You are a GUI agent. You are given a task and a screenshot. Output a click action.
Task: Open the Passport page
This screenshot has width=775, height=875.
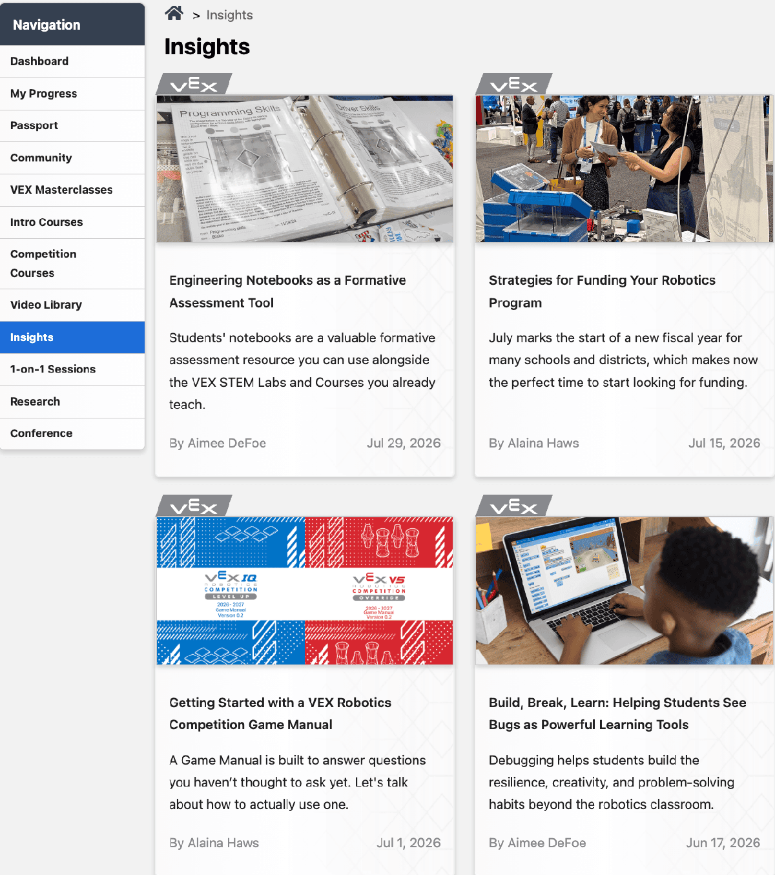click(72, 126)
